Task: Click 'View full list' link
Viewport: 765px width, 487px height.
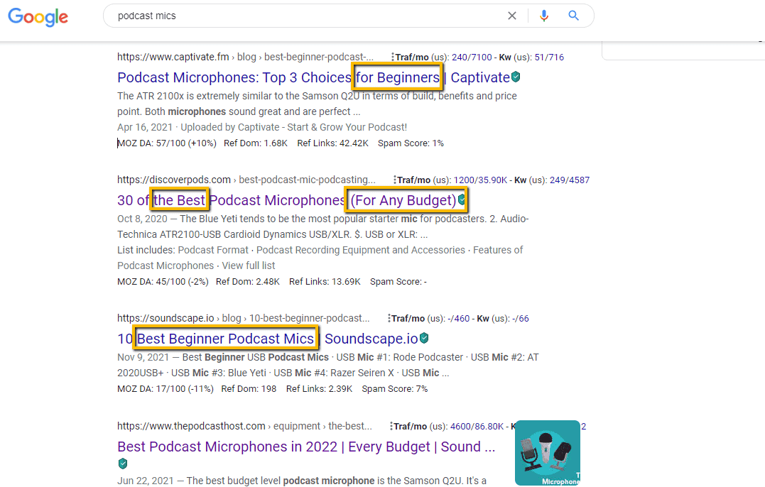Action: (249, 266)
